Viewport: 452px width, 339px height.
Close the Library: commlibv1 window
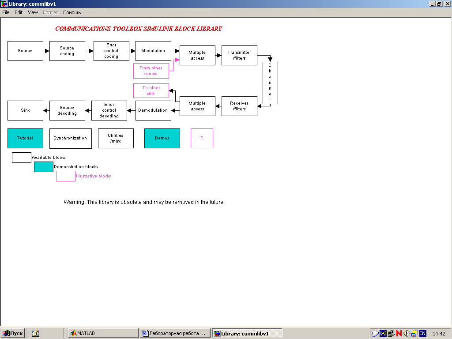[x=447, y=4]
